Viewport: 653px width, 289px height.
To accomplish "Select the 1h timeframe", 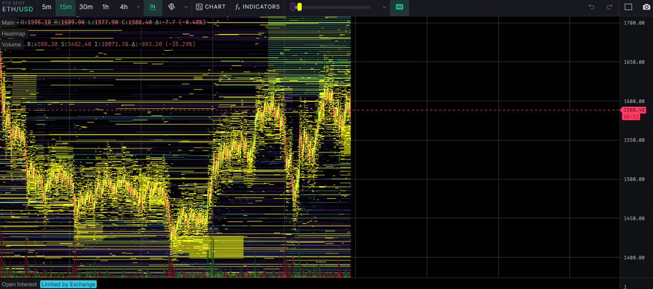I will point(106,7).
